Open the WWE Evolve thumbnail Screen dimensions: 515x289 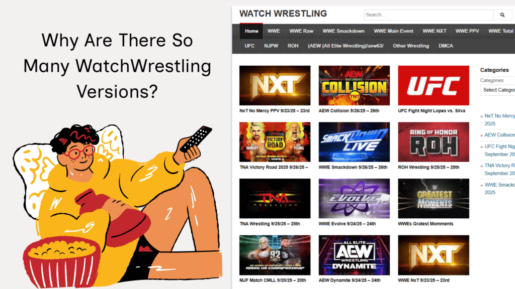click(354, 198)
